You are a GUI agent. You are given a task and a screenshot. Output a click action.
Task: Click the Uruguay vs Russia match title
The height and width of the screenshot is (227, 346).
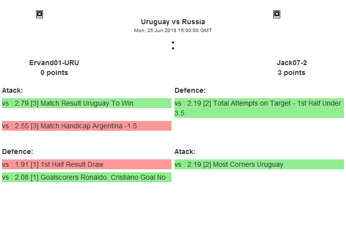[173, 22]
